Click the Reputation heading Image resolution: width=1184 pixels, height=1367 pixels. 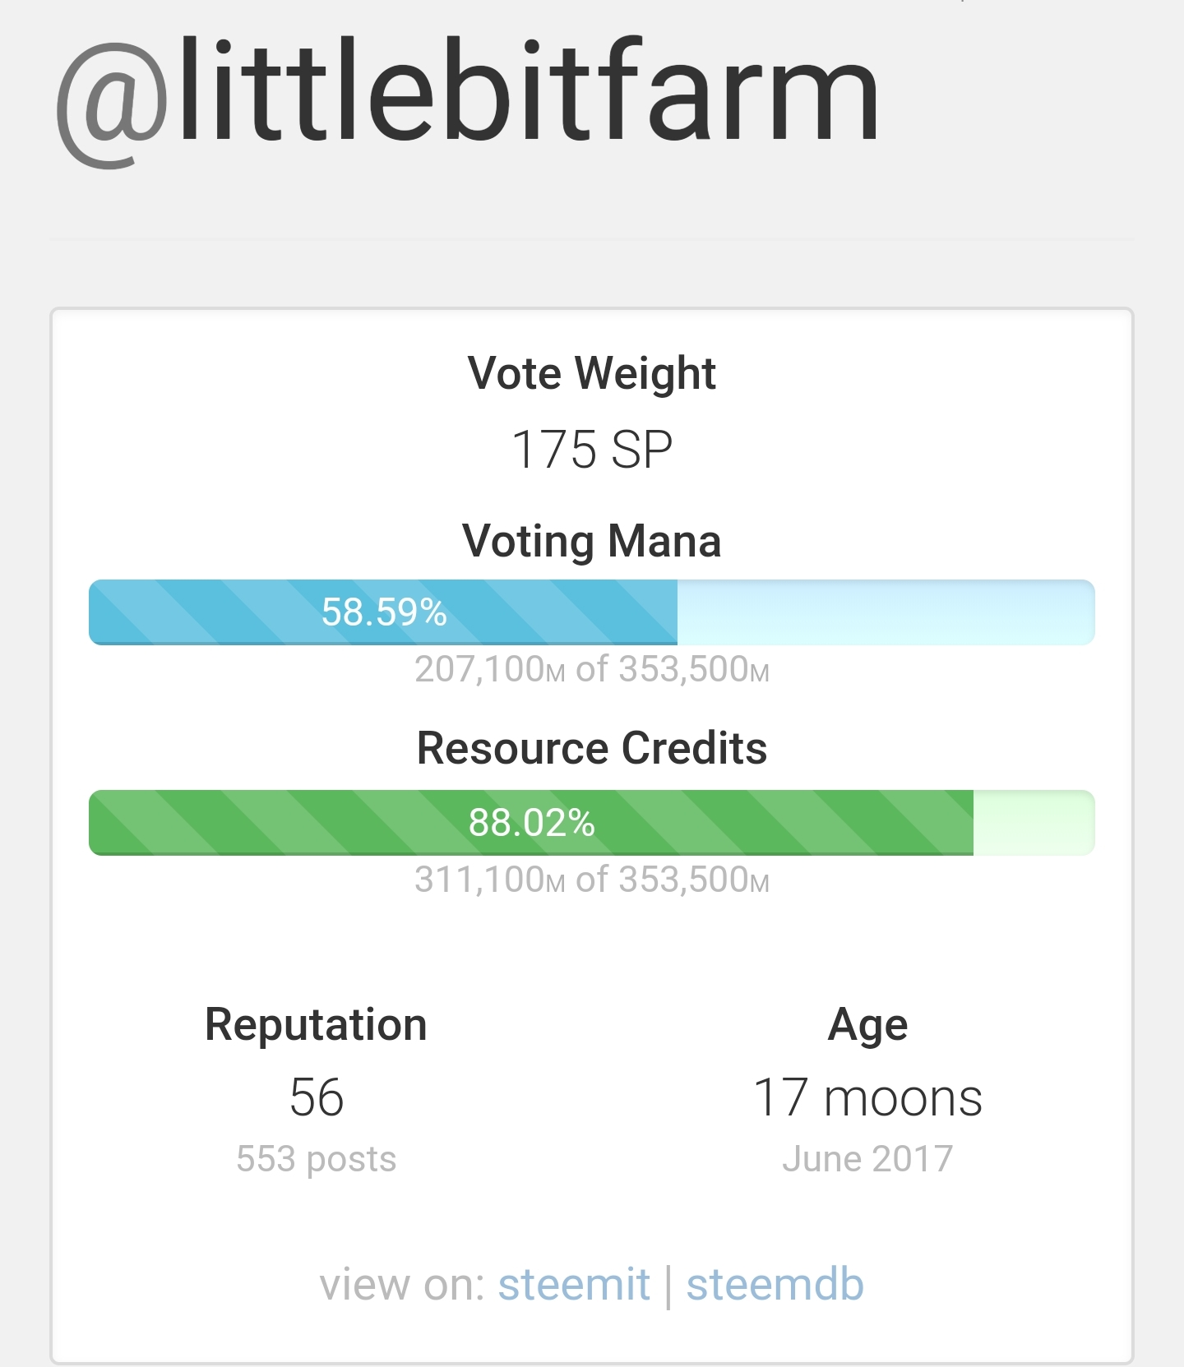coord(317,1026)
